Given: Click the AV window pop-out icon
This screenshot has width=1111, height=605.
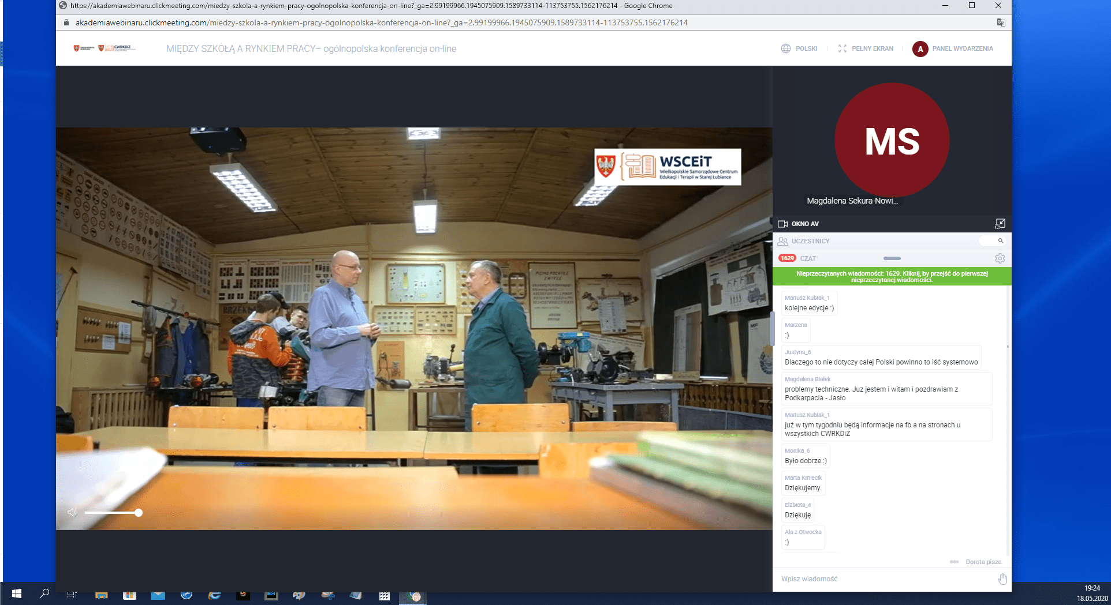Looking at the screenshot, I should (x=1000, y=224).
